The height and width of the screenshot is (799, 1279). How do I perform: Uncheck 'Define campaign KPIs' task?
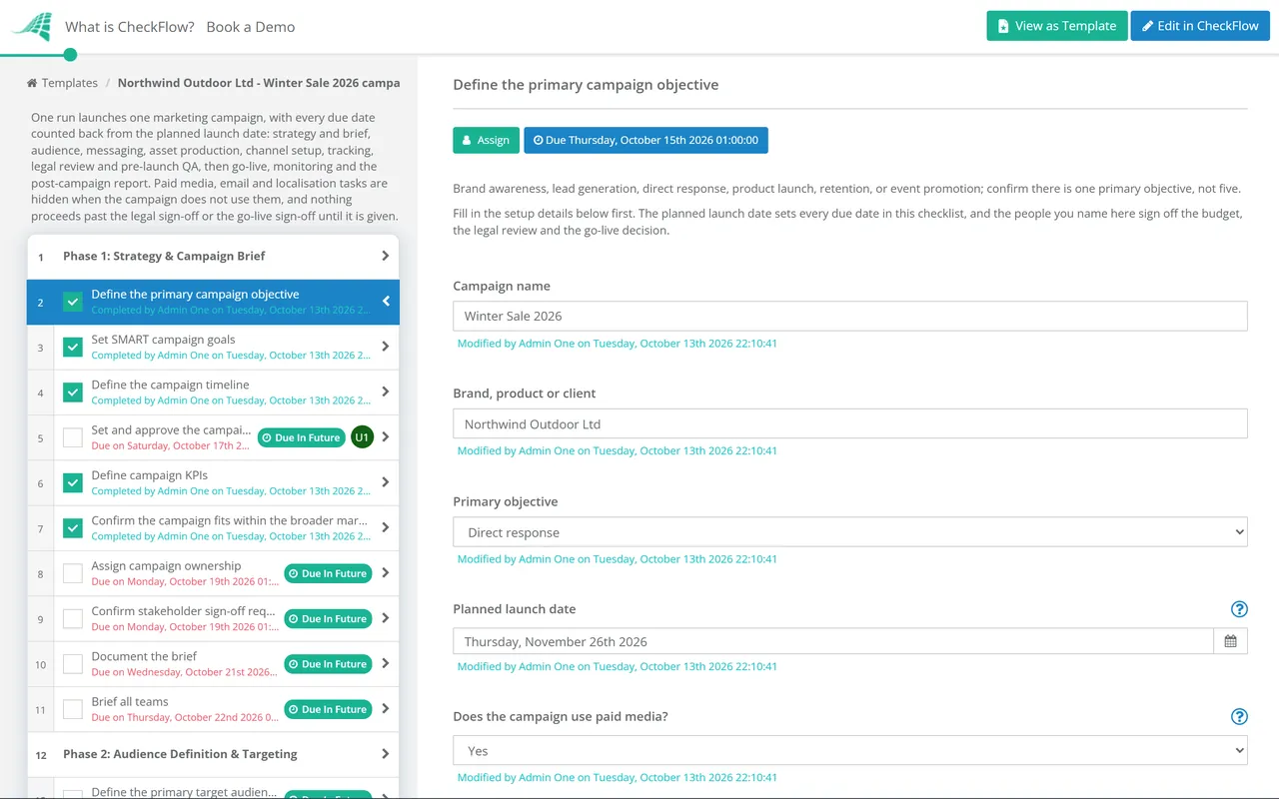(73, 482)
